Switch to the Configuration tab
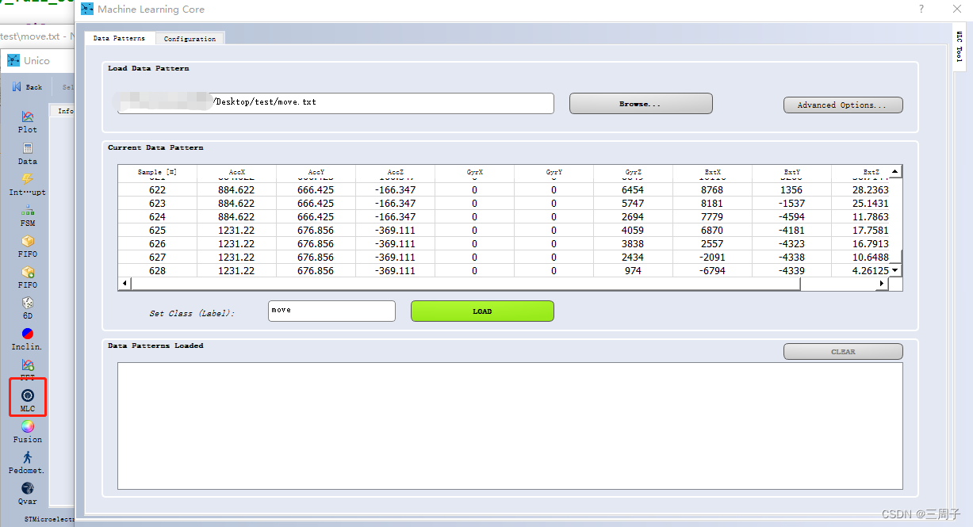 click(x=190, y=38)
